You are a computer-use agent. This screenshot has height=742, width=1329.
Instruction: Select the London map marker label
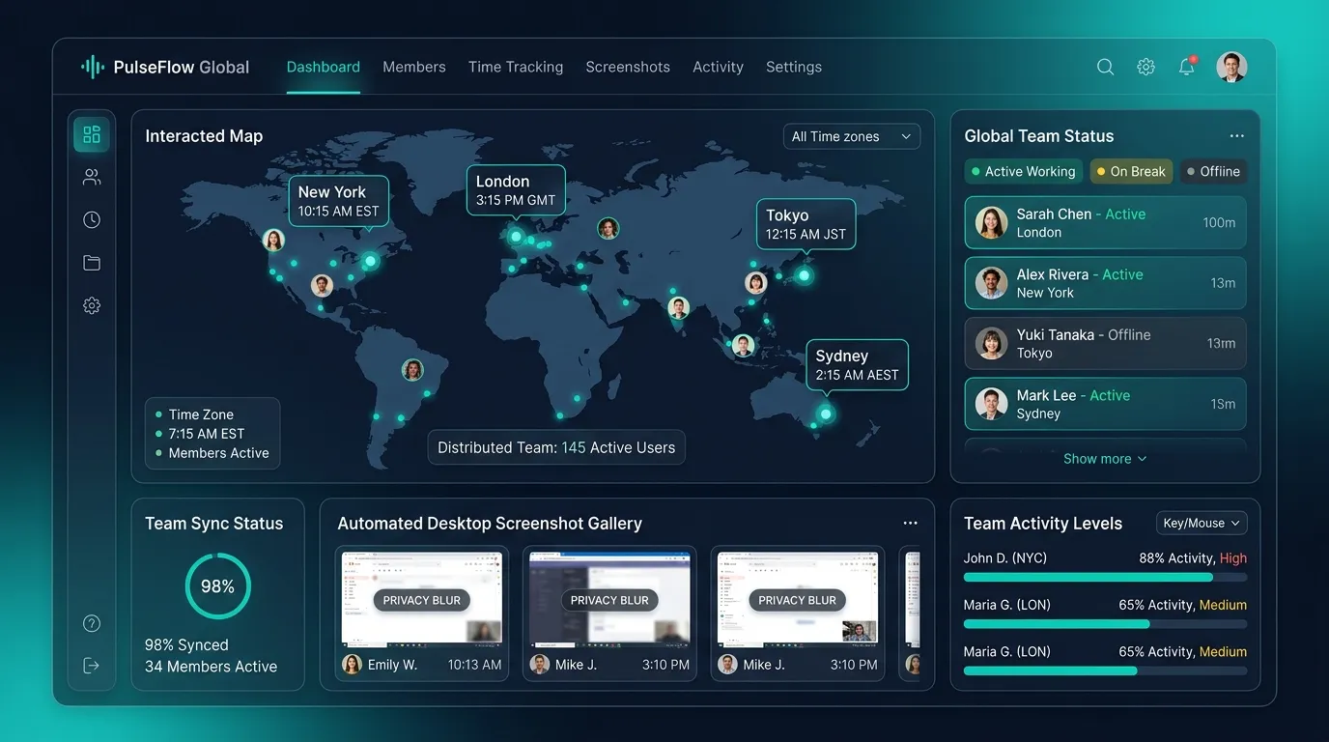click(x=516, y=190)
